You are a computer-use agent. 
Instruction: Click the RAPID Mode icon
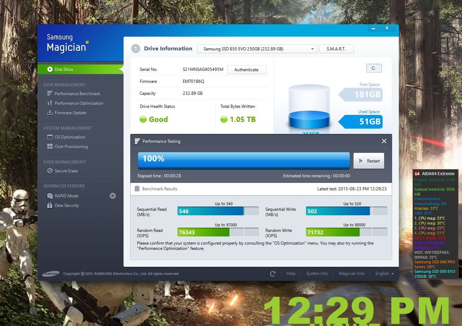[x=50, y=196]
